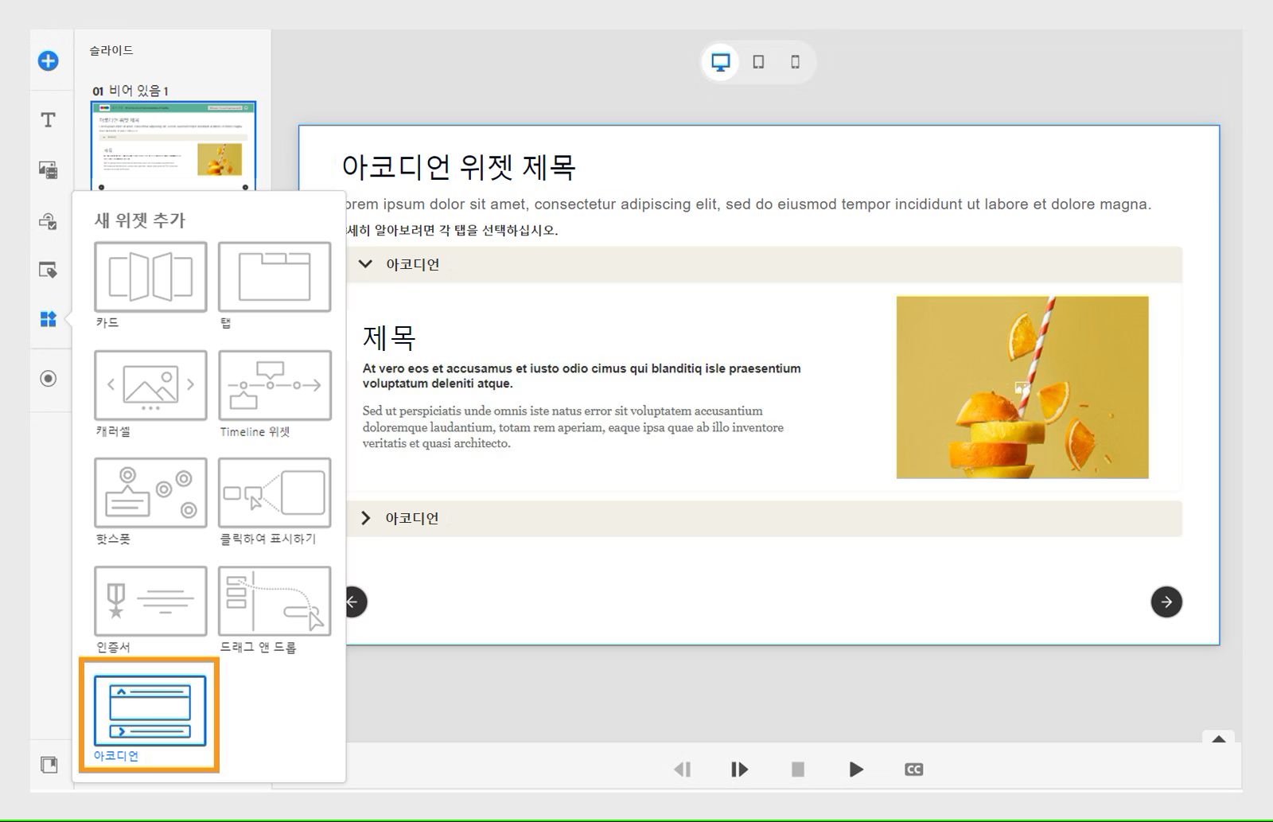The image size is (1273, 822).
Task: Click the blue plus icon to add content
Action: click(48, 60)
